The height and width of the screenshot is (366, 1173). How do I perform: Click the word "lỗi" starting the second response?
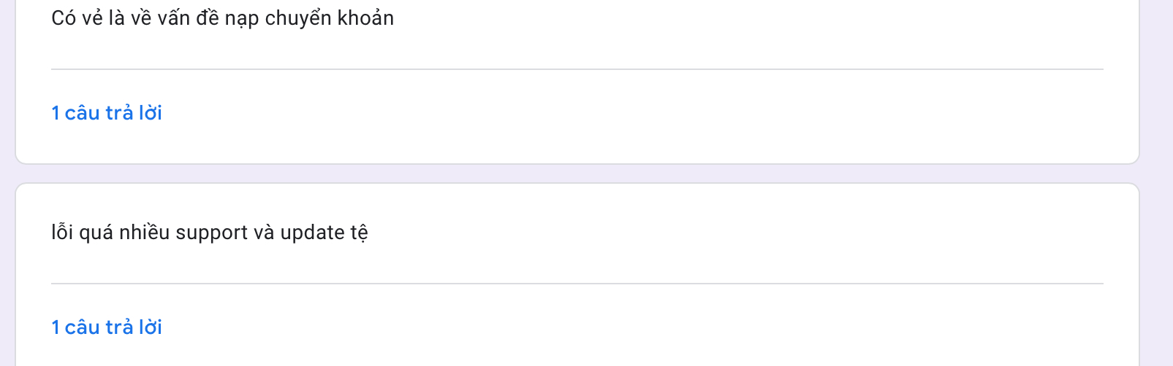62,233
